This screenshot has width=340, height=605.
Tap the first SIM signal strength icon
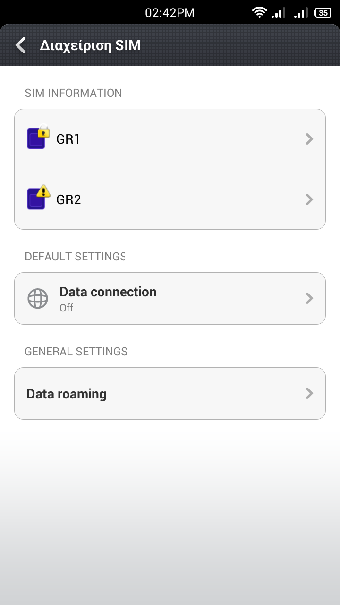coord(279,13)
